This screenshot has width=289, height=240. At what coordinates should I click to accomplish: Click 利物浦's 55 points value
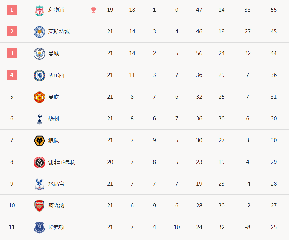(274, 10)
